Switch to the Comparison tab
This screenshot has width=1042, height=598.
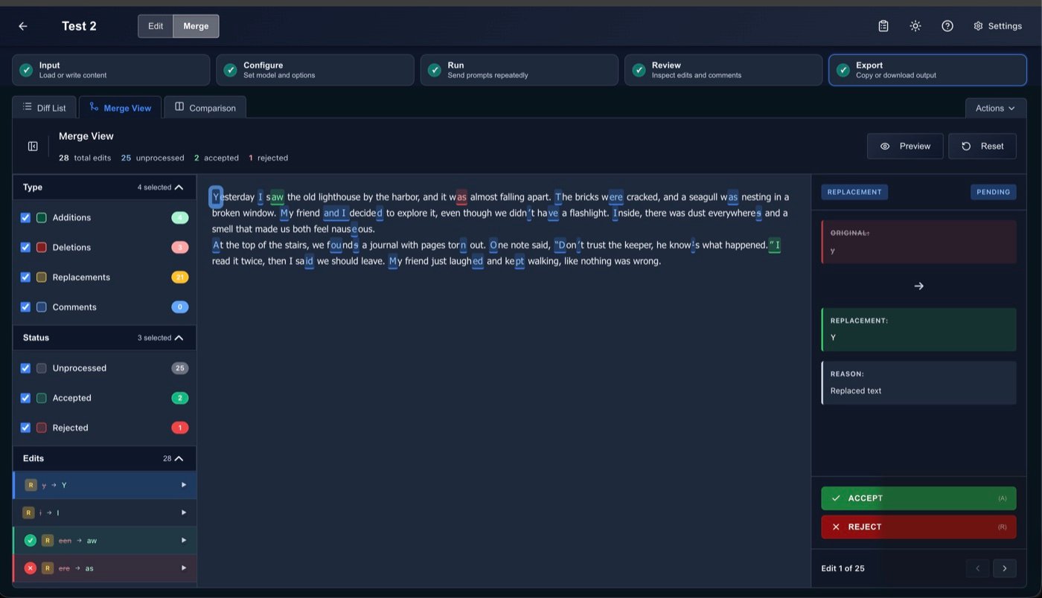(205, 108)
